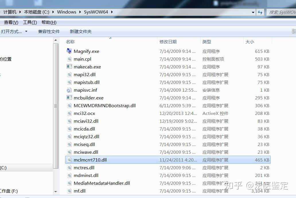The width and height of the screenshot is (296, 198).
Task: Click the 615 KB size cell
Action: (262, 51)
